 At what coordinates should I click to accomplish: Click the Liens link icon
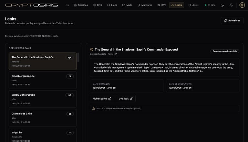click(109, 5)
